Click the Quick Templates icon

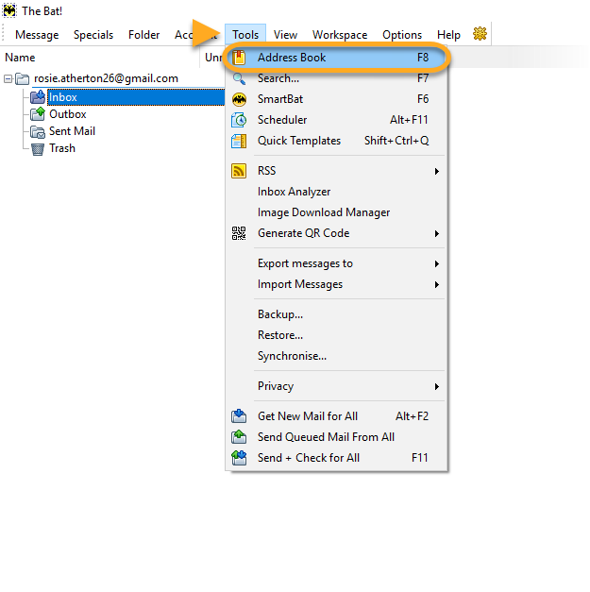coord(239,141)
